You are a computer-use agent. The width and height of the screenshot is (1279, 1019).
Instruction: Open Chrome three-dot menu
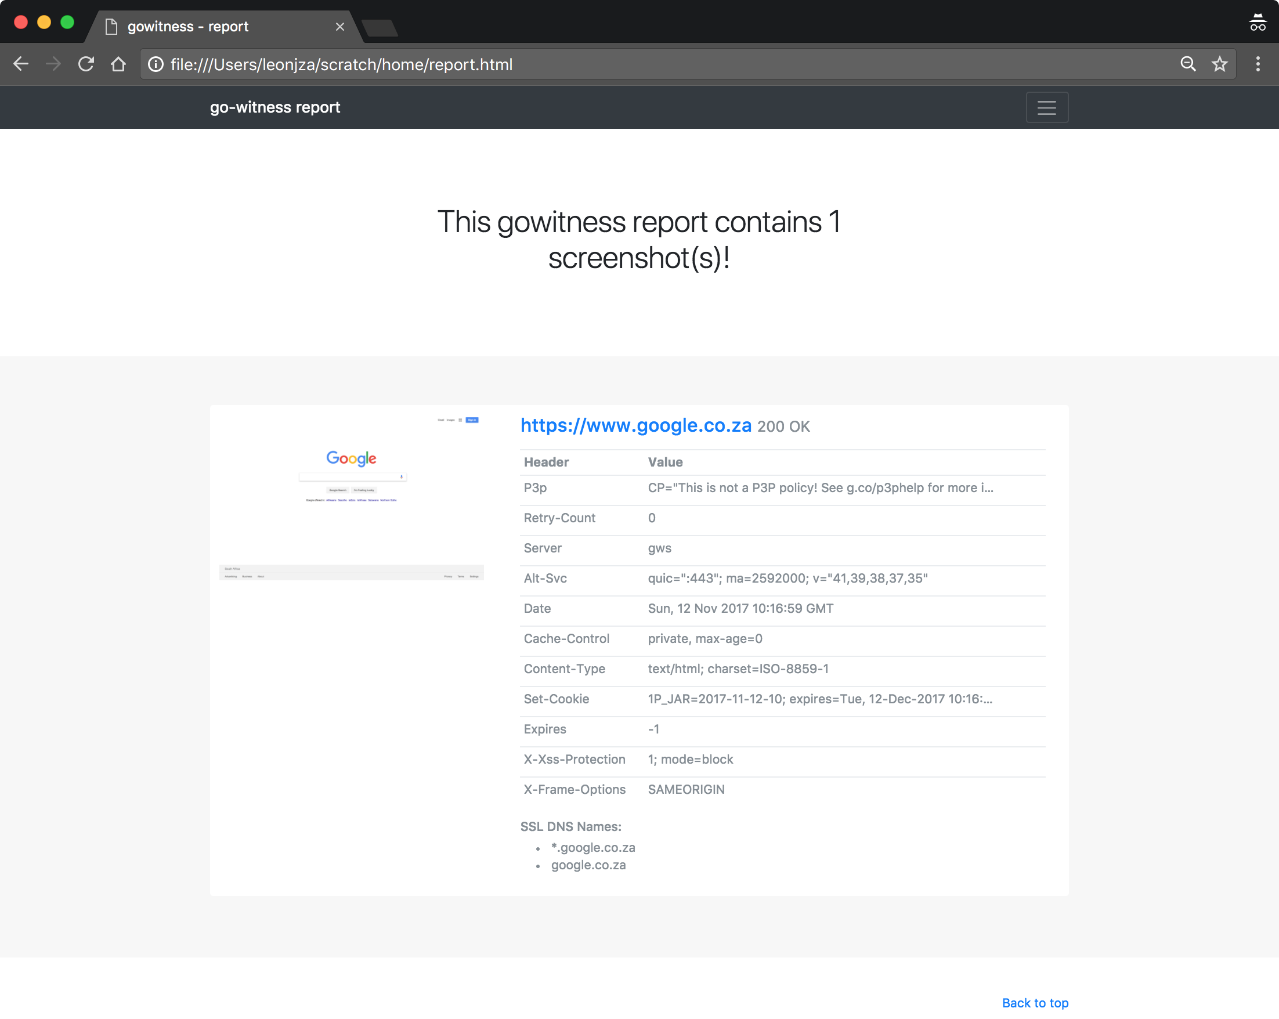(x=1258, y=64)
